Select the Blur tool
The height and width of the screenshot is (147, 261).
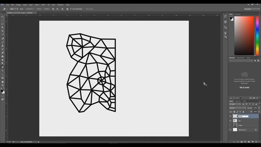pos(2,60)
